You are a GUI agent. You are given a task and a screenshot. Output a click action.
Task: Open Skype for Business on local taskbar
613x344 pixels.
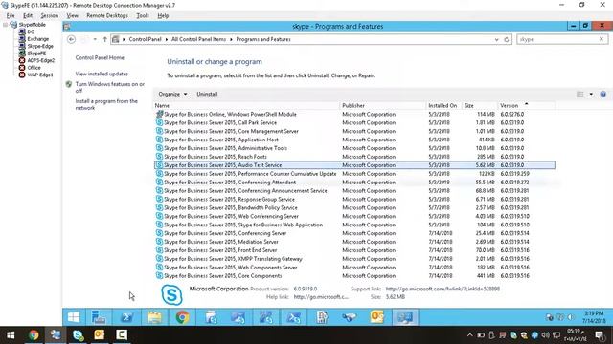click(x=78, y=335)
